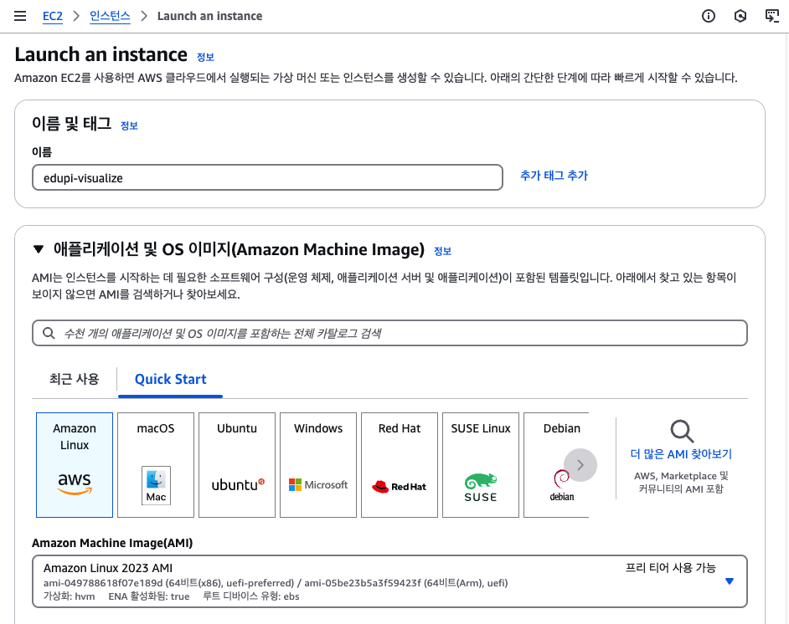This screenshot has width=789, height=624.
Task: Click the next arrow on AMI carousel
Action: coord(580,465)
